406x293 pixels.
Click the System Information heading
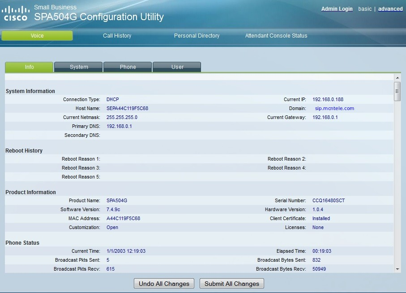pos(30,91)
